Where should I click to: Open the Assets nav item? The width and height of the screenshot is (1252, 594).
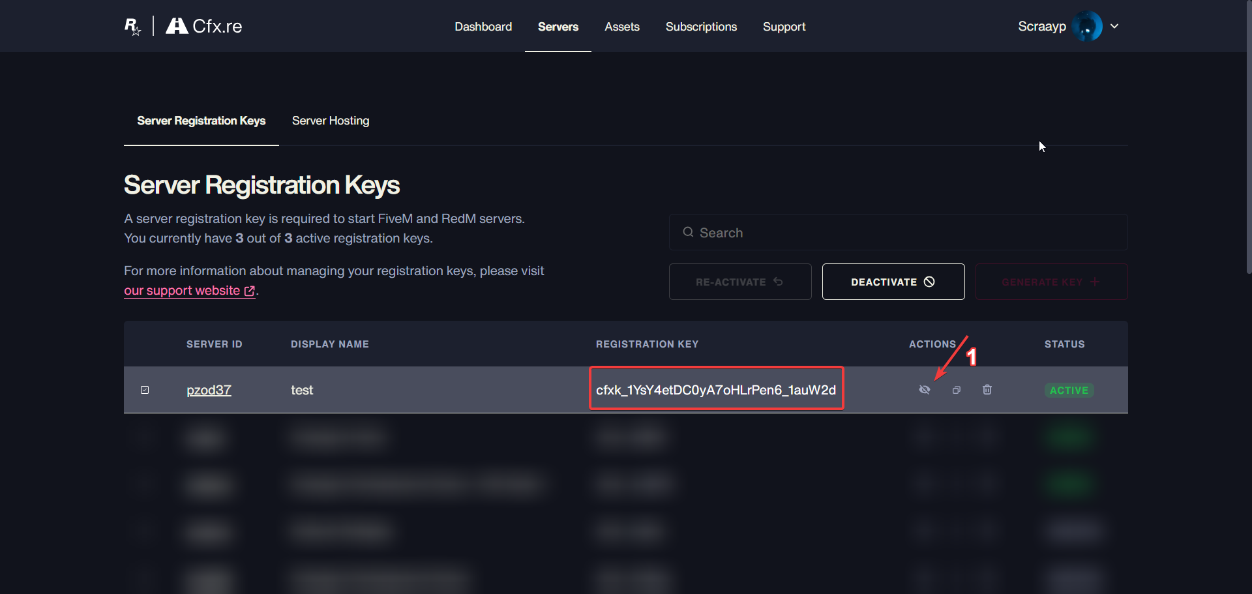tap(622, 27)
